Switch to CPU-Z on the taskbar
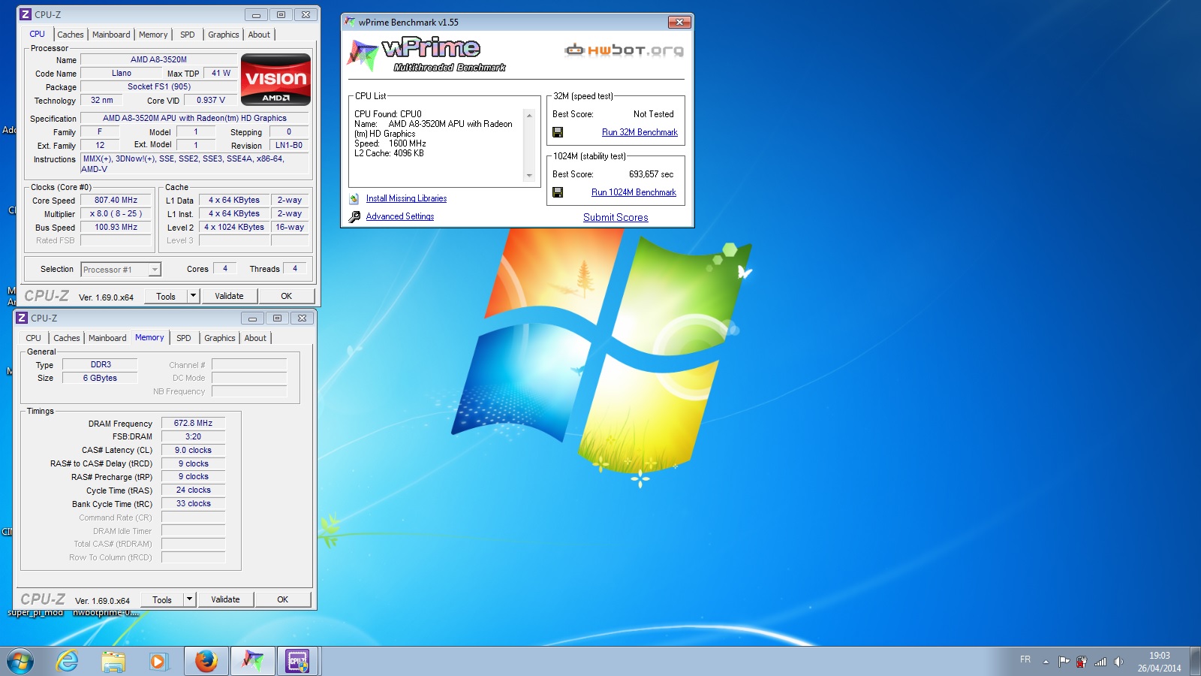 tap(298, 662)
